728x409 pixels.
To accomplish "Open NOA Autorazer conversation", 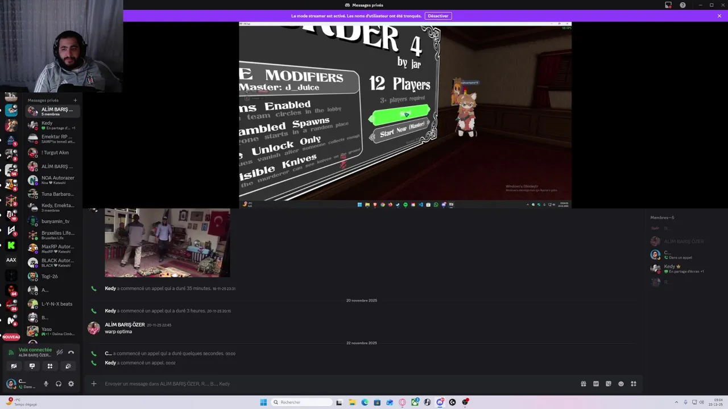I will click(x=51, y=180).
